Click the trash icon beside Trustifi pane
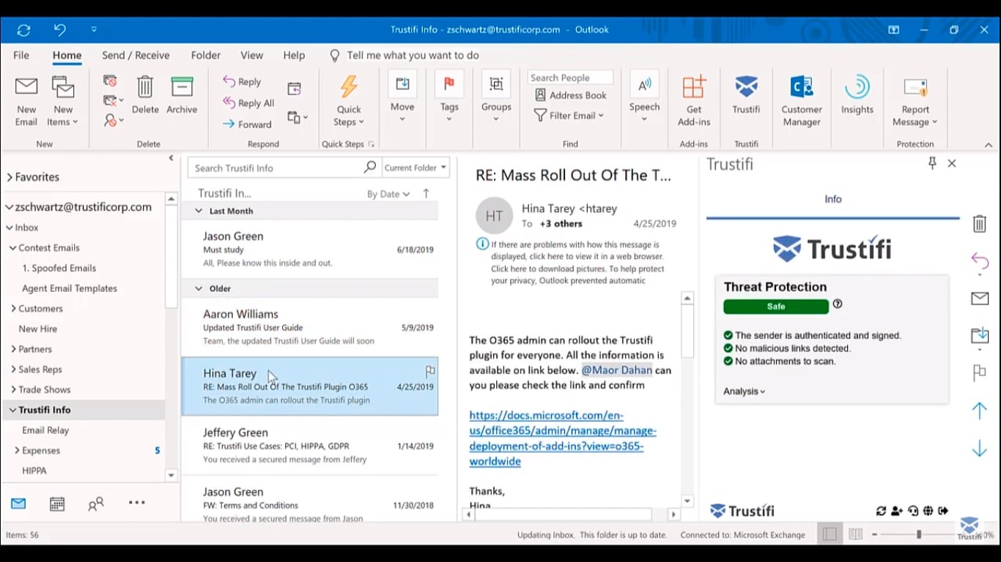Screen dimensions: 1001x562 [980, 224]
